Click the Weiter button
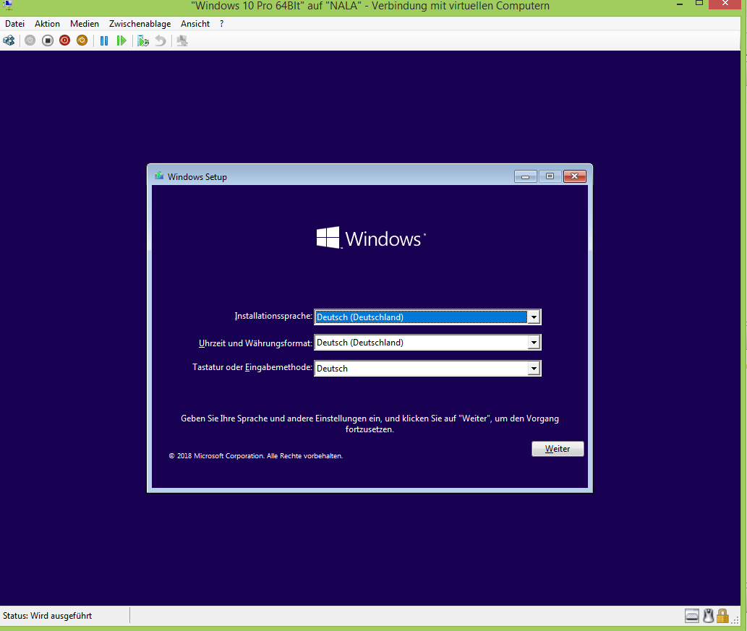747x631 pixels. pos(558,449)
